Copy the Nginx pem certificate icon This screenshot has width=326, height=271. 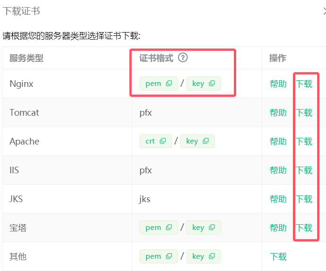(x=169, y=84)
